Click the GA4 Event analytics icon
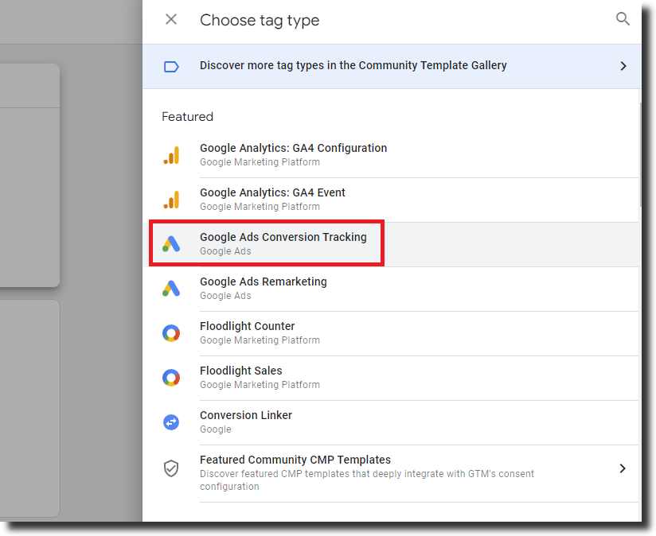This screenshot has width=656, height=536. coord(171,199)
